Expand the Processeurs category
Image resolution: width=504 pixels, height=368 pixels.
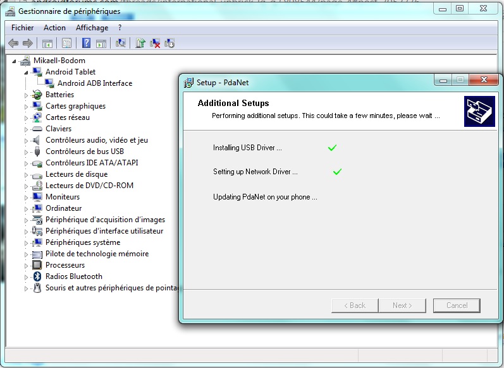[x=27, y=265]
